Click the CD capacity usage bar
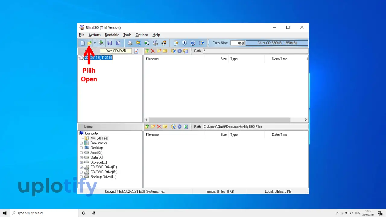Viewport: 386px width, 217px height. 277,43
